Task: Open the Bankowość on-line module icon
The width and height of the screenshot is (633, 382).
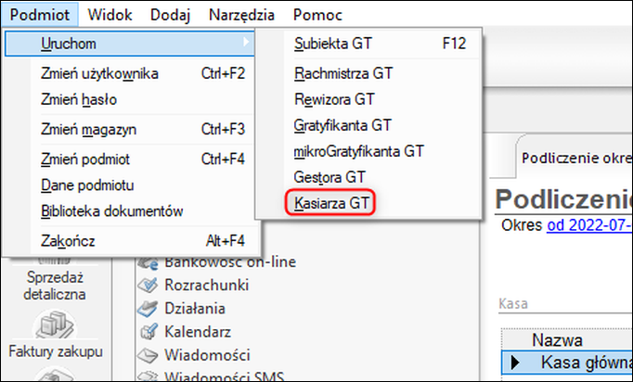Action: (146, 262)
